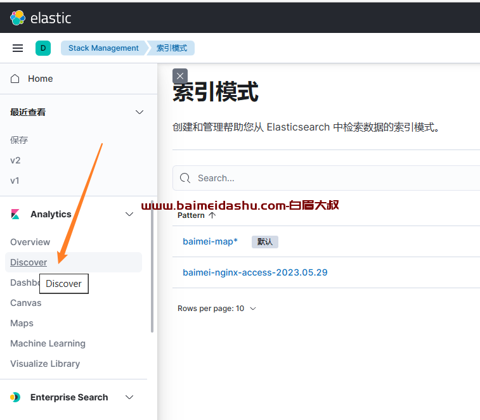The image size is (480, 420).
Task: Open Canvas in the sidebar
Action: coord(26,303)
